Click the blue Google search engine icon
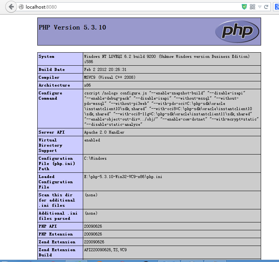 (x=277, y=7)
